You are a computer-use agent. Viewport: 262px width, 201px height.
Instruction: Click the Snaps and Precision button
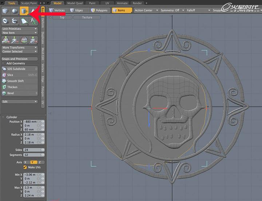tap(20, 59)
